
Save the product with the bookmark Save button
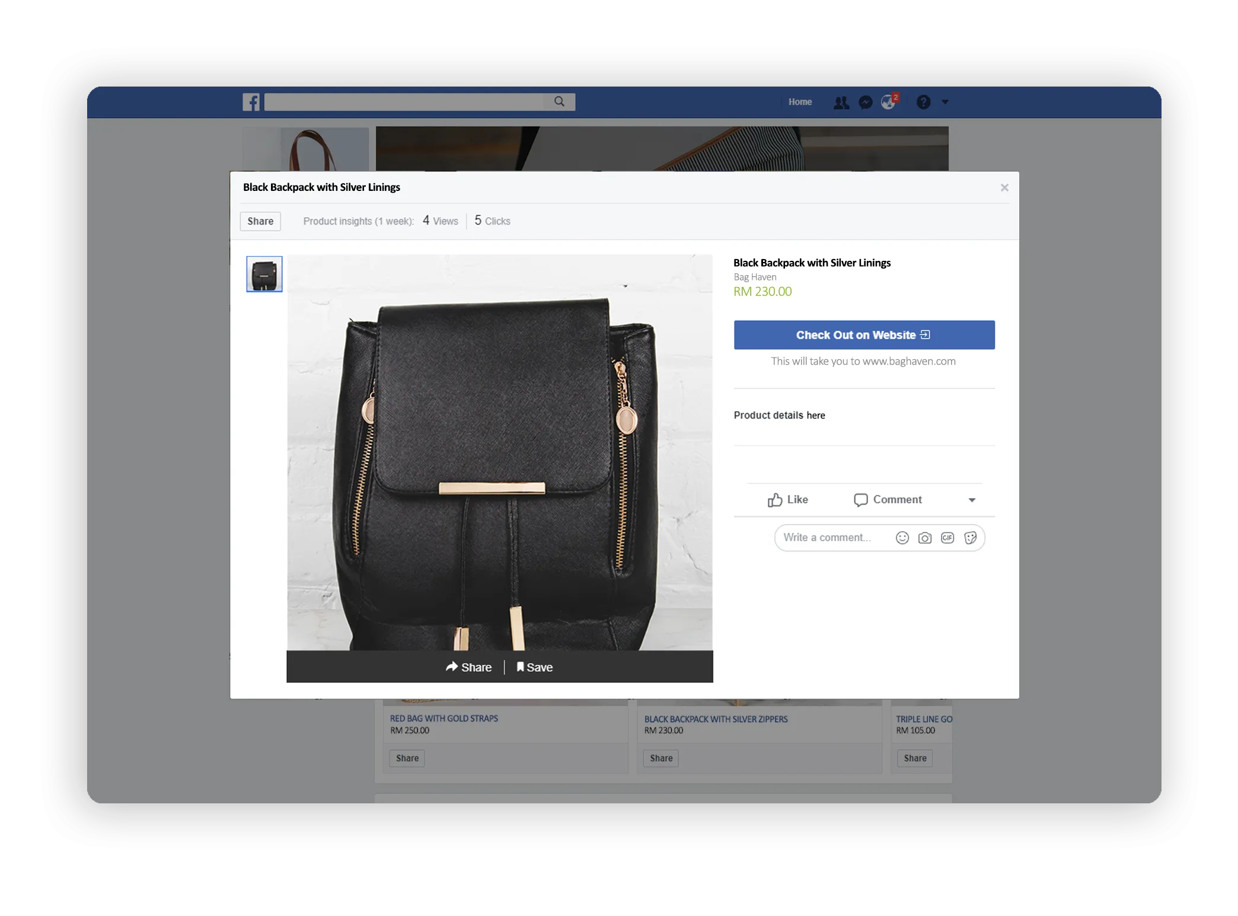(535, 667)
